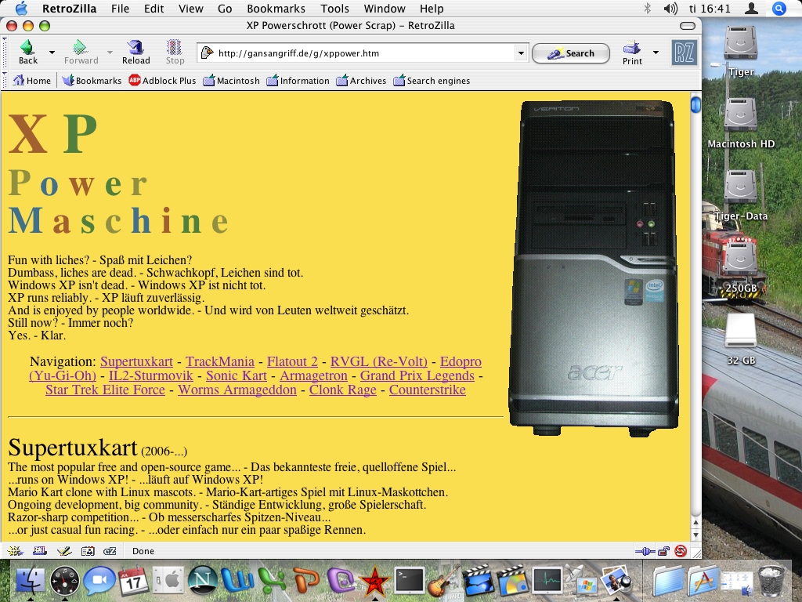This screenshot has width=802, height=602.
Task: Open the Tools menu
Action: (x=334, y=9)
